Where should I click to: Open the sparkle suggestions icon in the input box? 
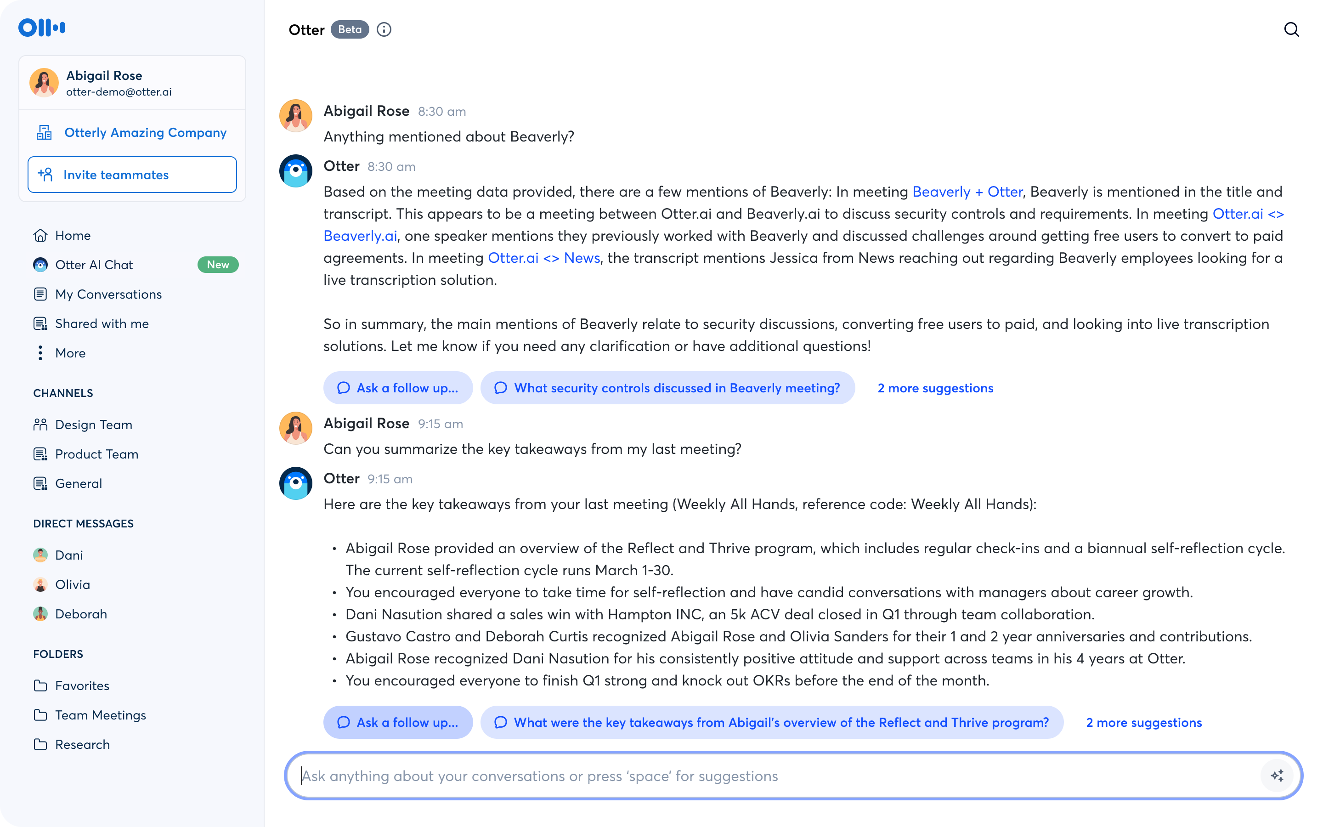1277,775
